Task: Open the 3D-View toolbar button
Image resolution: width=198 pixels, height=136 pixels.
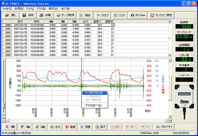Action: point(138,15)
